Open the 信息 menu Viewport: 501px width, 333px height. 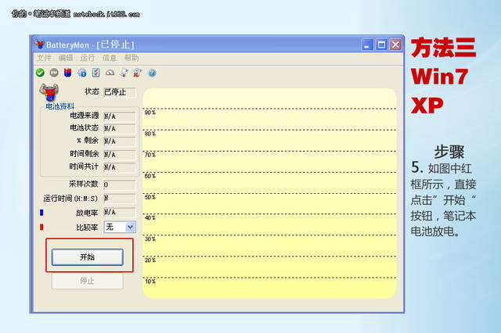pyautogui.click(x=110, y=58)
